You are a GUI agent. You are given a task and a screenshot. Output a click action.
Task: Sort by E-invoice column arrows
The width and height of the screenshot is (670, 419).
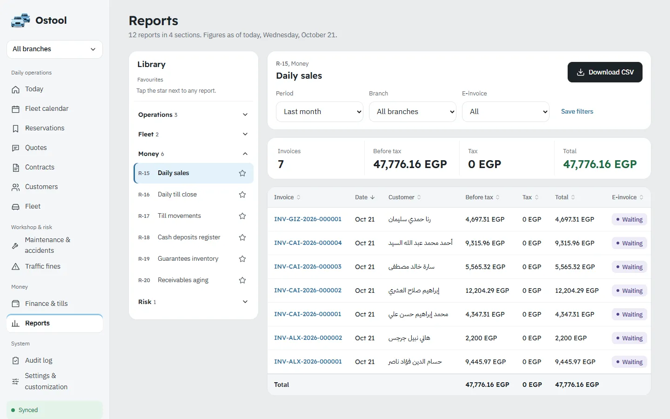[x=642, y=197]
